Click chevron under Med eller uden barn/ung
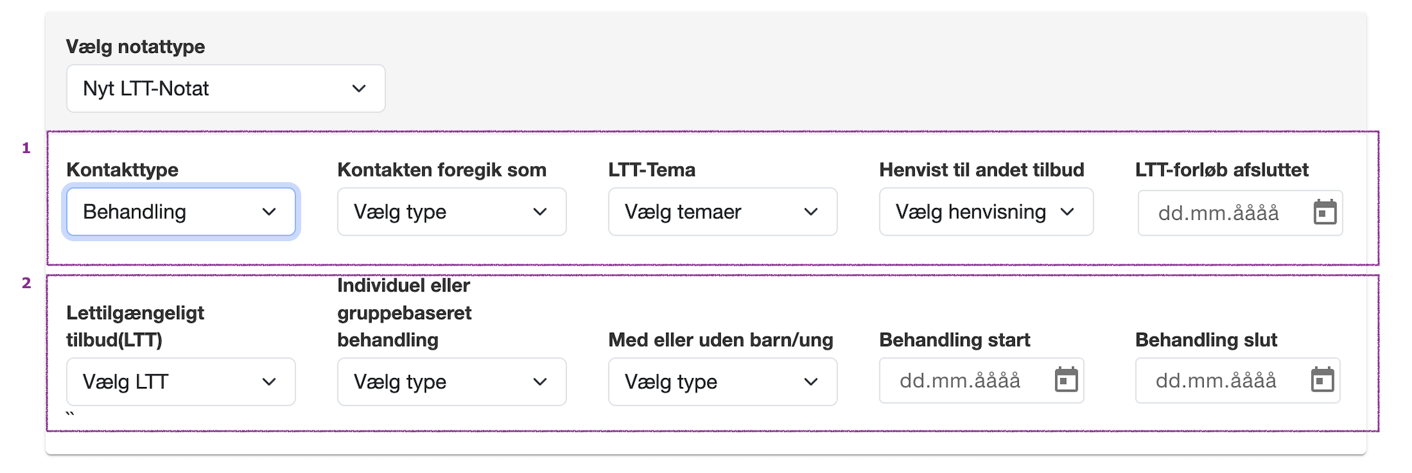The height and width of the screenshot is (473, 1412). pyautogui.click(x=811, y=382)
